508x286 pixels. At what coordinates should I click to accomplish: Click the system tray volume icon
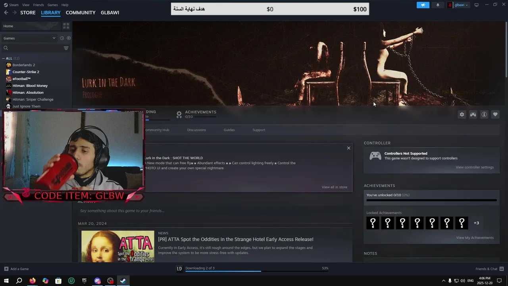[463, 280]
